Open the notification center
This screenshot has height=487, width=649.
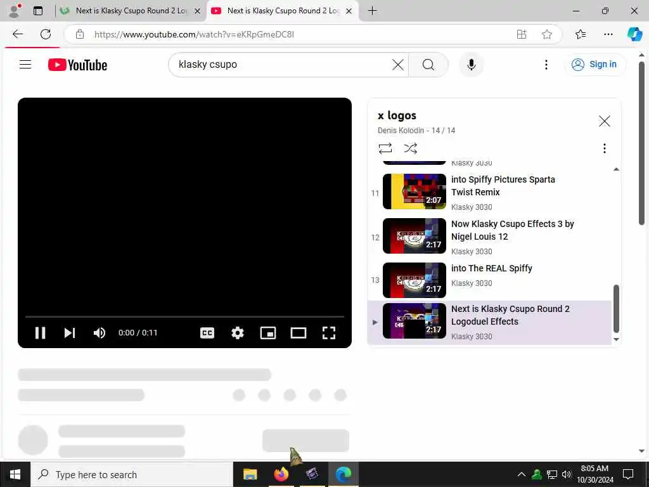[628, 474]
